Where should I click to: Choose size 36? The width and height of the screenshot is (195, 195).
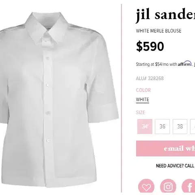tap(162, 126)
